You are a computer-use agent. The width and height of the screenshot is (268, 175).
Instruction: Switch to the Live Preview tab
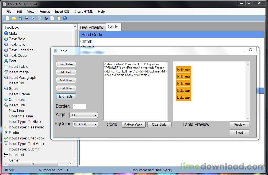[x=92, y=27]
